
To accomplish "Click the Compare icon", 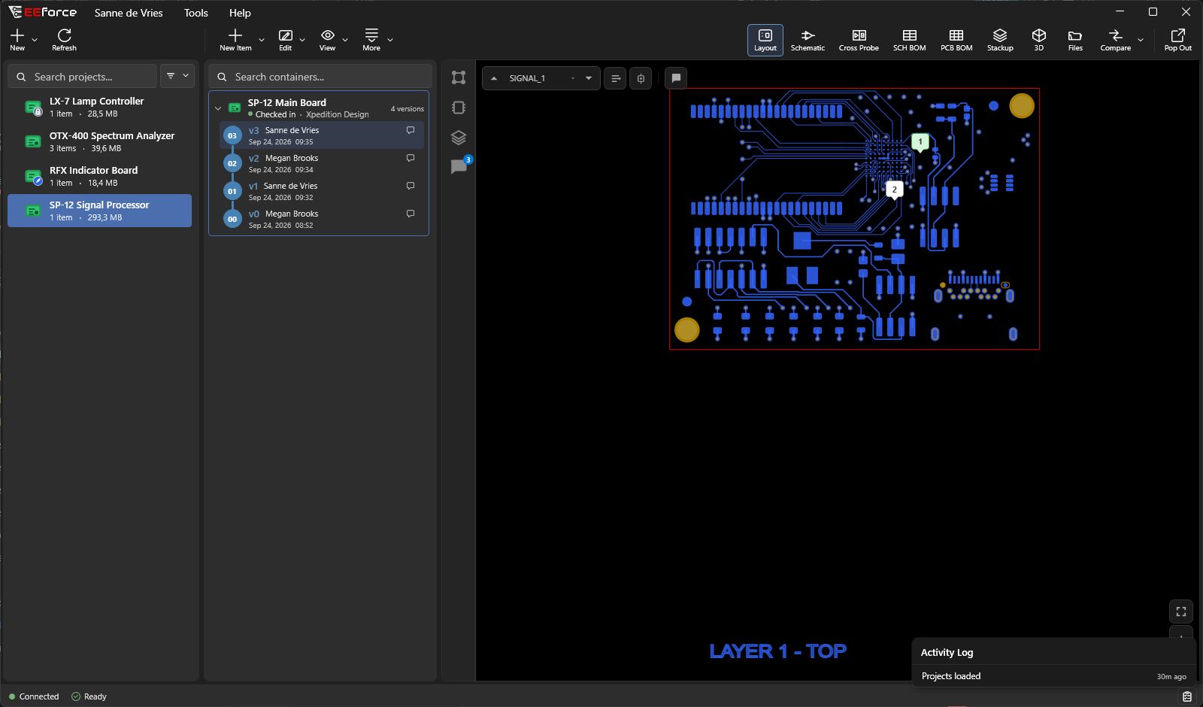I will pos(1116,35).
